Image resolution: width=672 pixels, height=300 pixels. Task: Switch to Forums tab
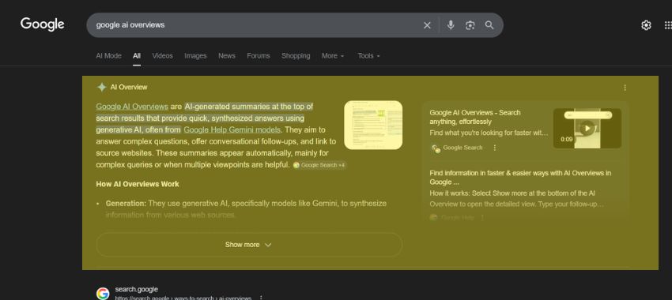(x=259, y=55)
